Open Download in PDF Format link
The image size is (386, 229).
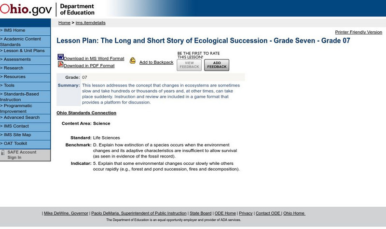[x=89, y=66]
